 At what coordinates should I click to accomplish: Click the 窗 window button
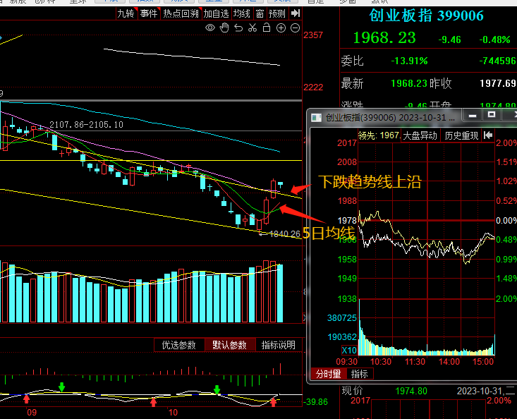[260, 13]
